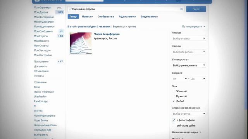Open Мои Группы in sidebar
This screenshot has height=139, width=248.
[x=41, y=36]
